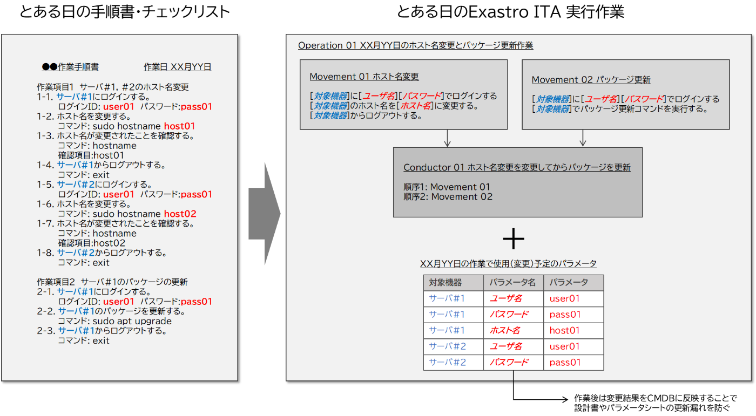Image resolution: width=756 pixels, height=416 pixels.
Task: Click step '1-3. ホスト名が変更されたことを確認する。'
Action: coord(116,135)
